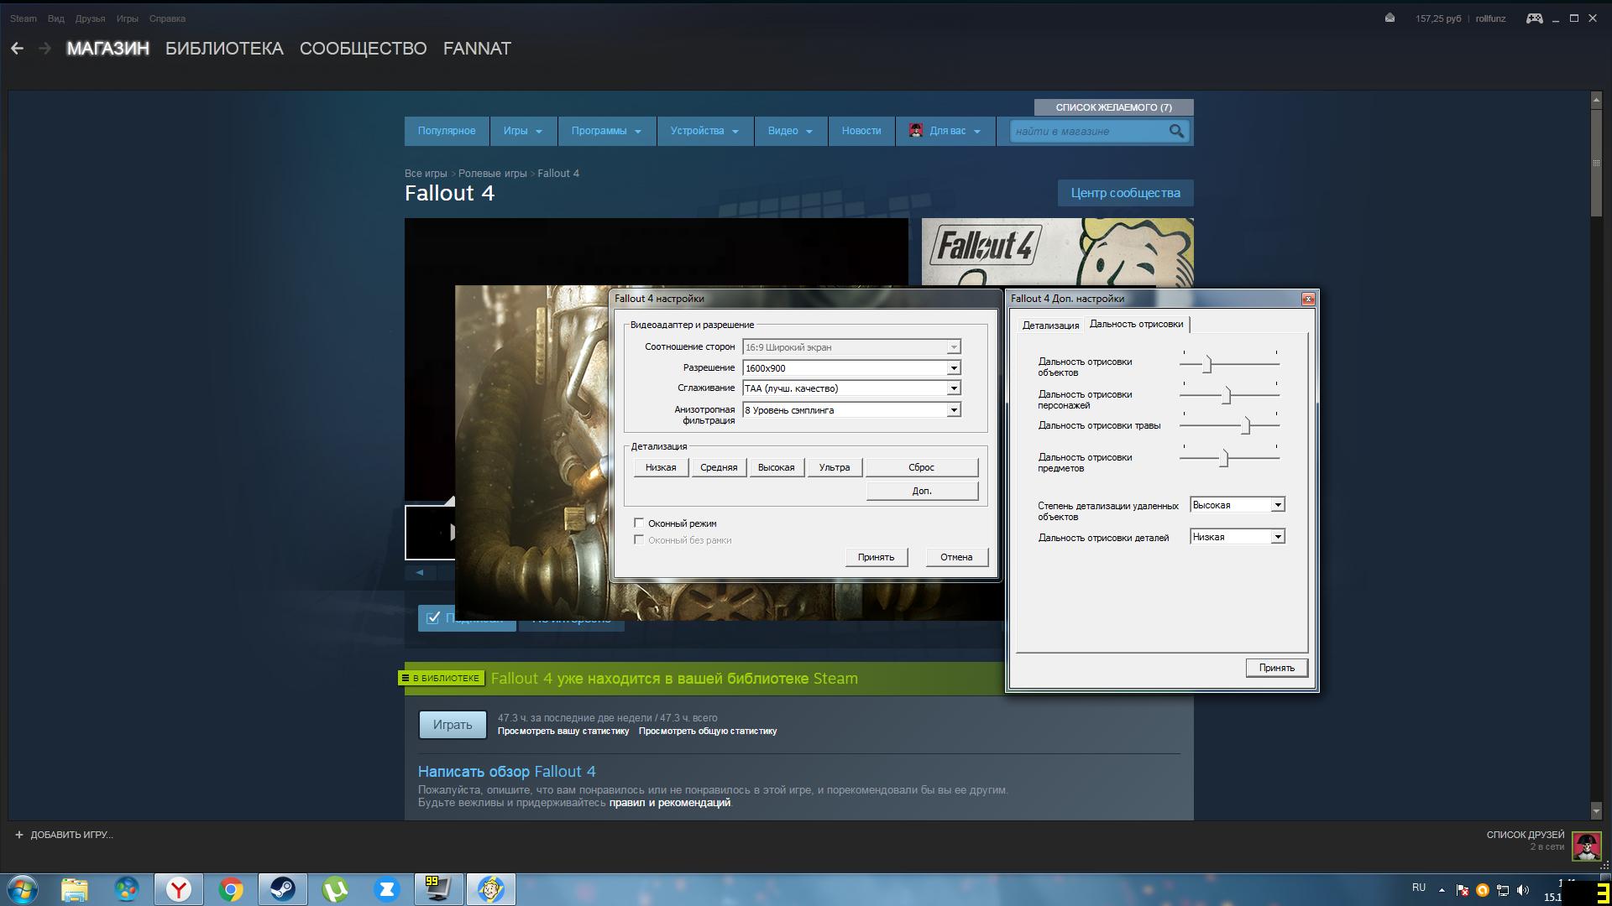The width and height of the screenshot is (1612, 906).
Task: Click Принять in Доп. настройки window
Action: [x=1276, y=668]
